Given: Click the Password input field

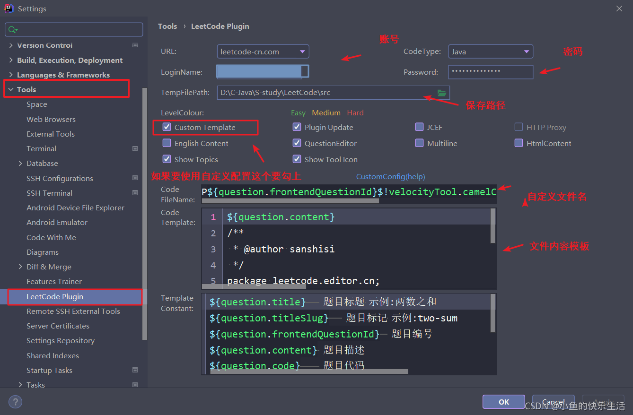Looking at the screenshot, I should click(491, 72).
